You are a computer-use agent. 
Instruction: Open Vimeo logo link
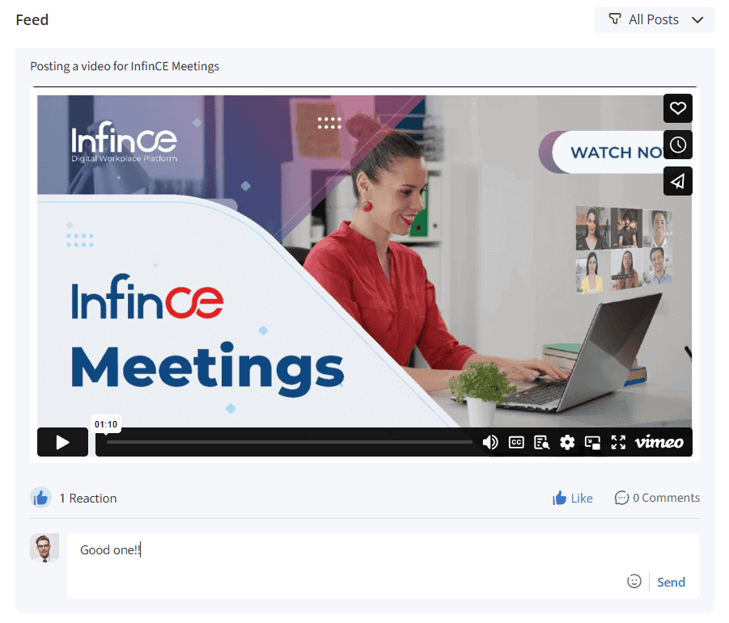[x=659, y=443]
